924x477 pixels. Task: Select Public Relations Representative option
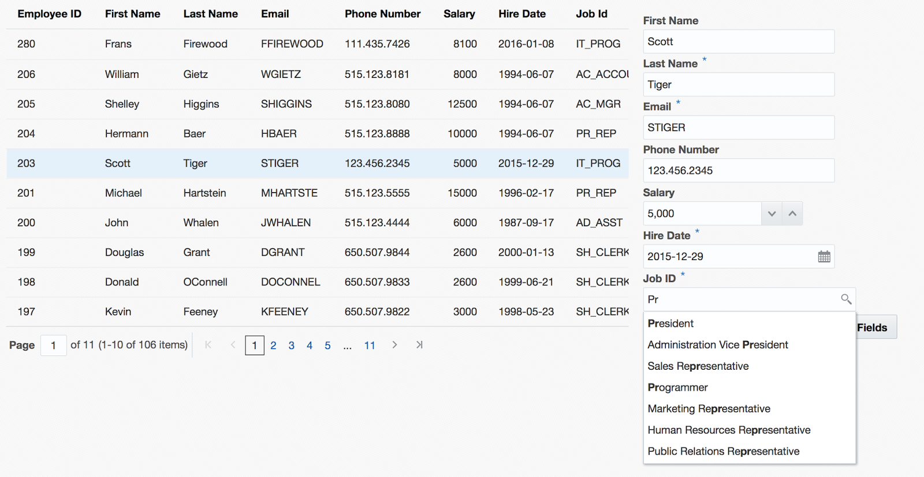723,452
